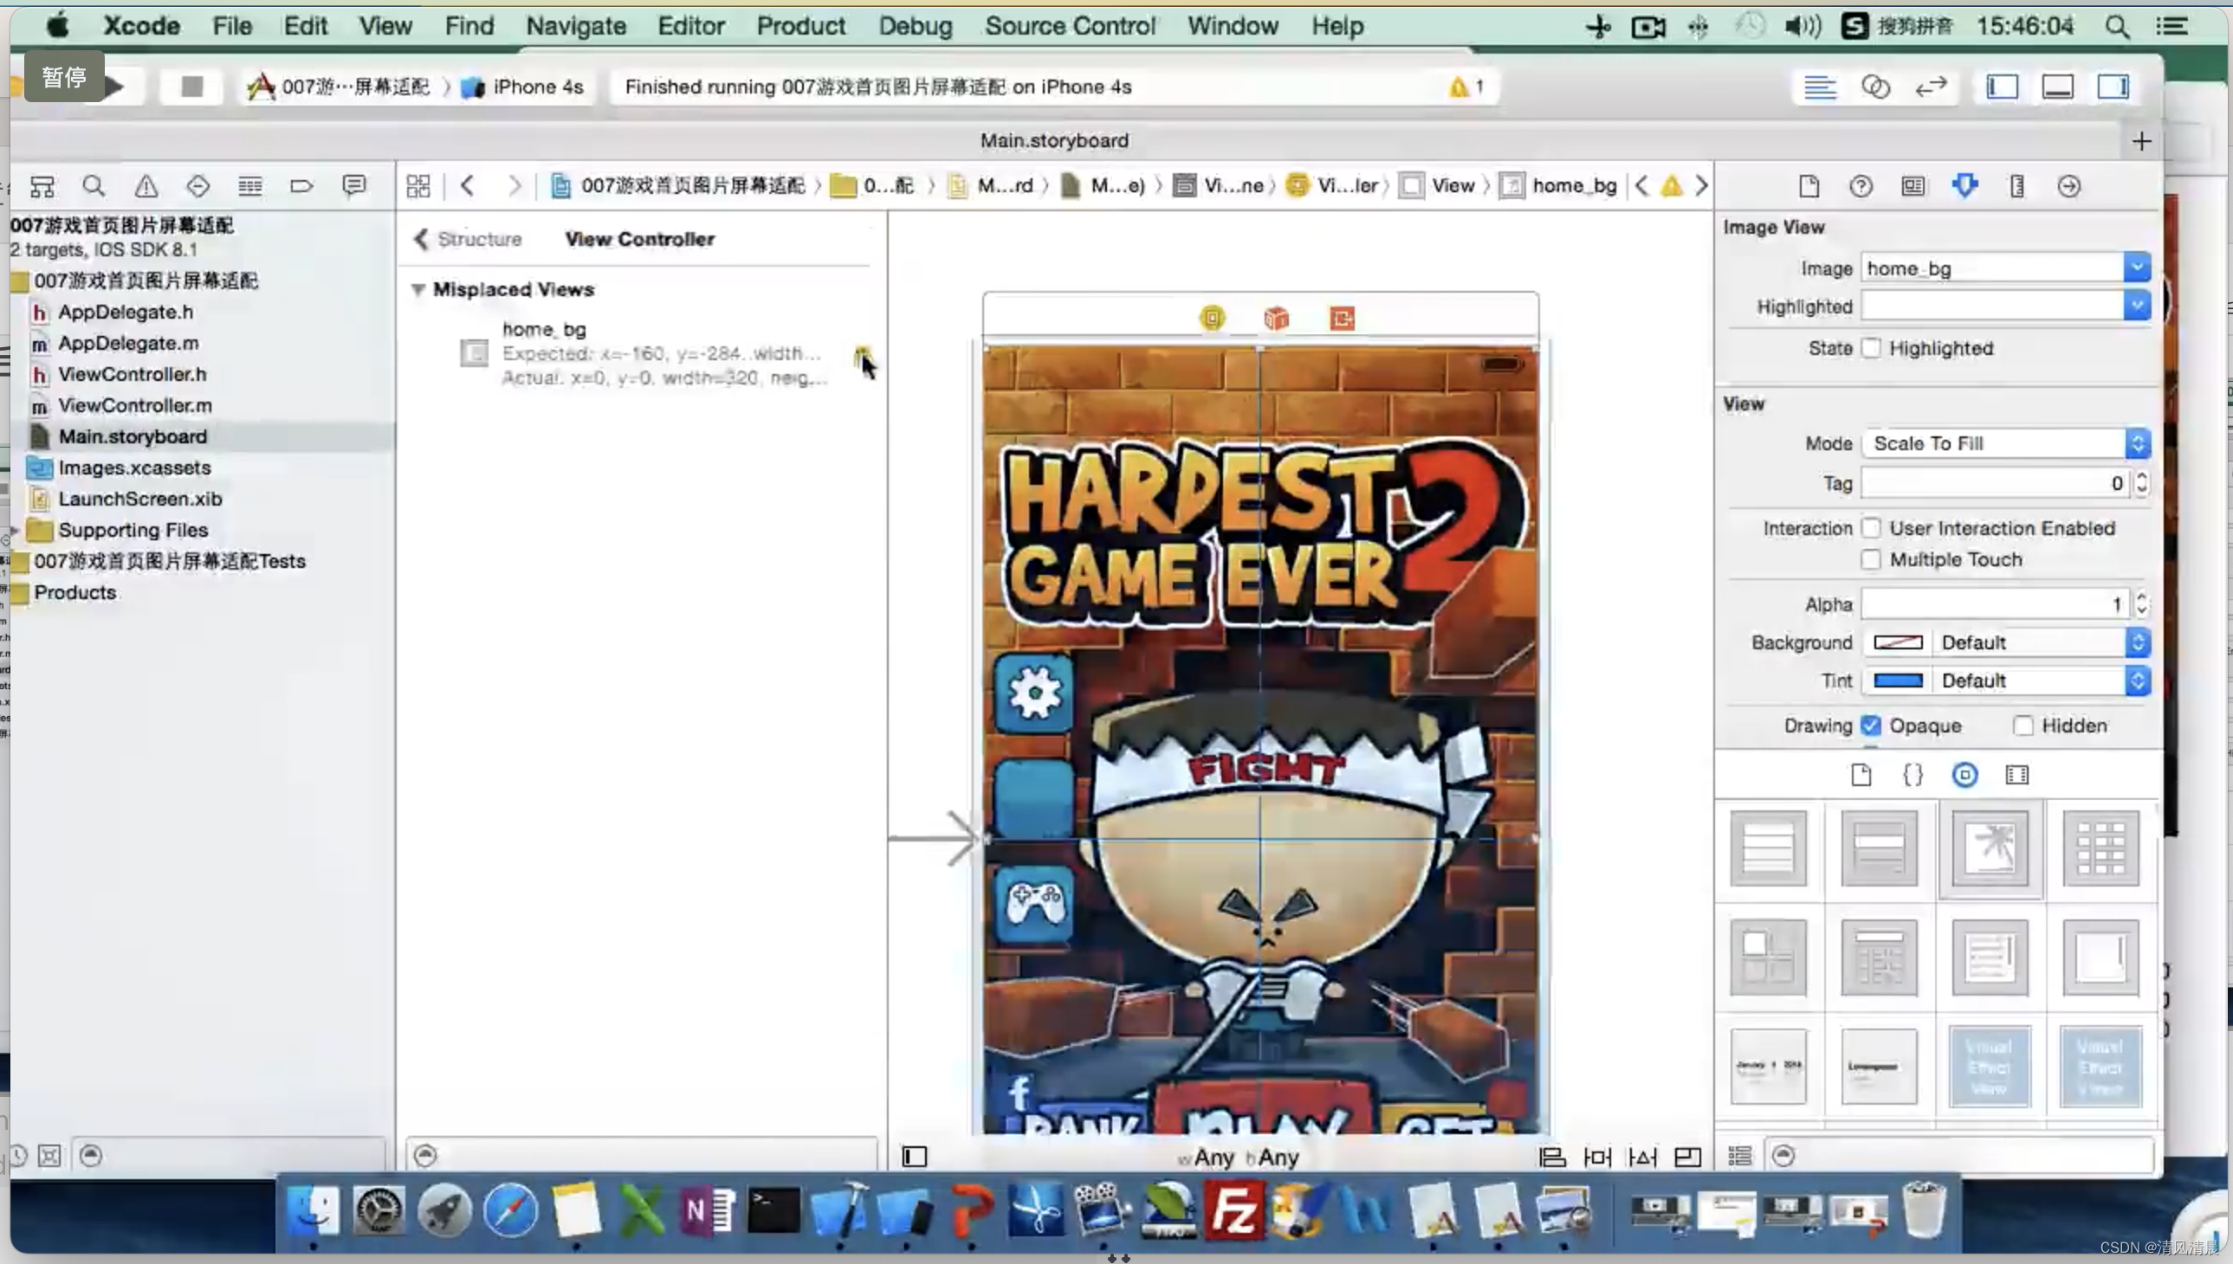Click the blue Tint color swatch
The width and height of the screenshot is (2233, 1264).
click(1898, 680)
